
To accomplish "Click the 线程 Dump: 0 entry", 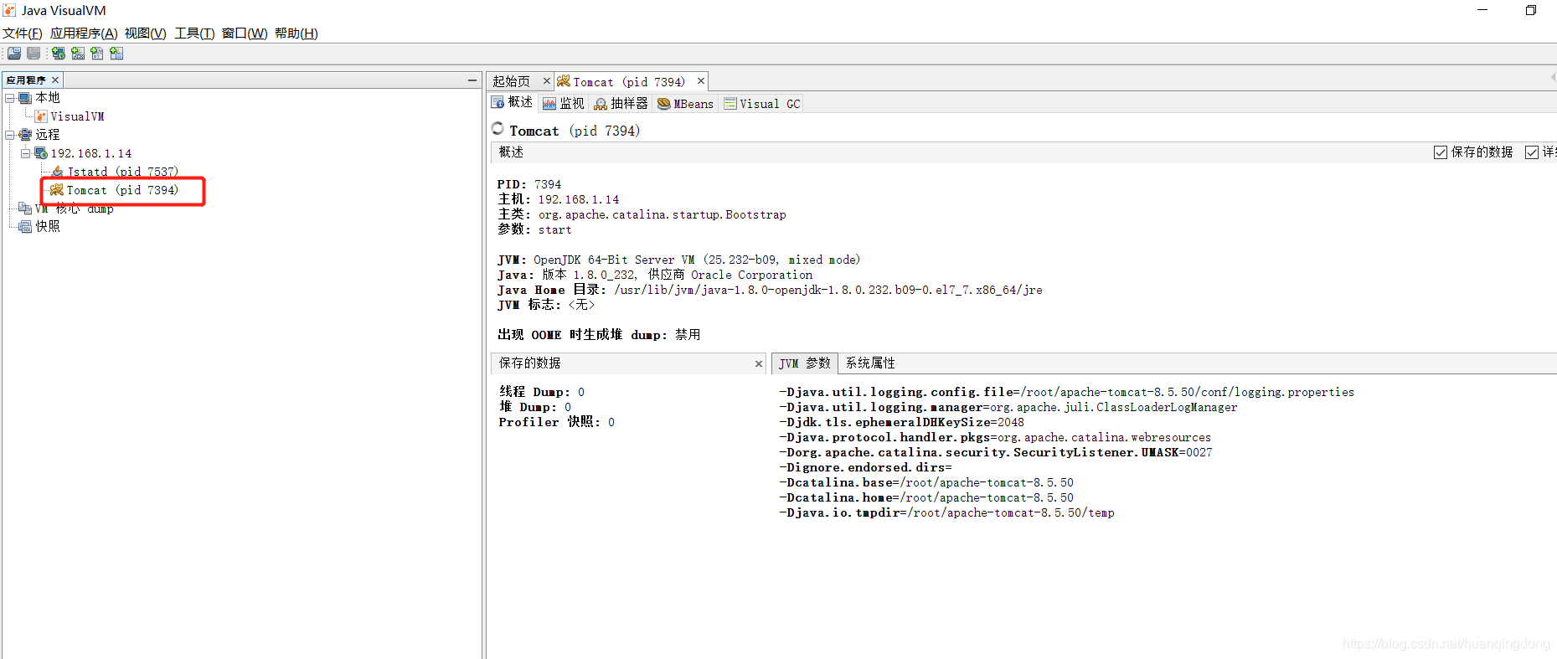I will 542,392.
